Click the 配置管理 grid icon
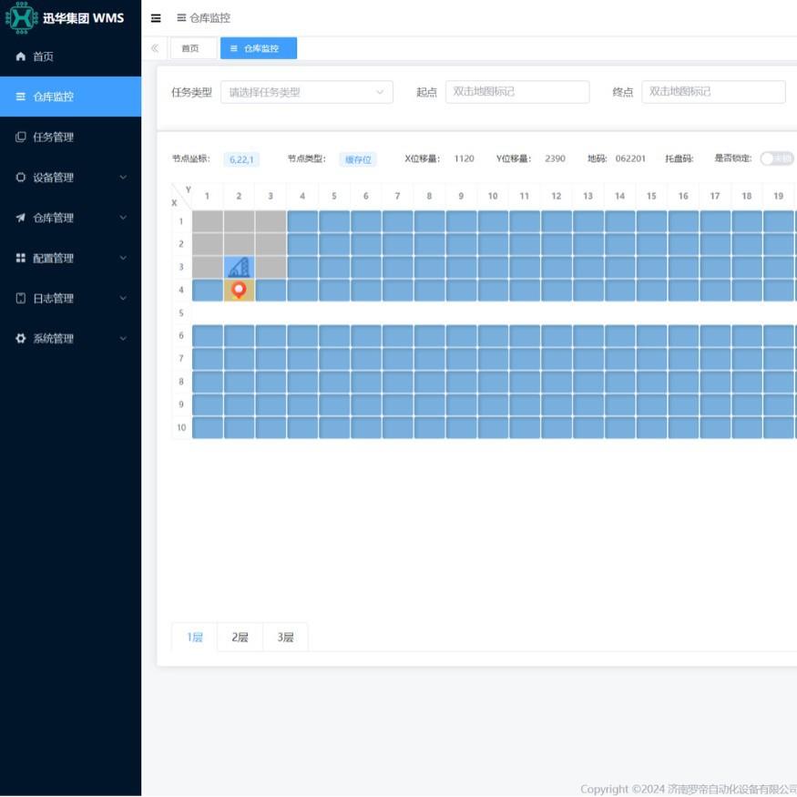797x797 pixels. (20, 258)
